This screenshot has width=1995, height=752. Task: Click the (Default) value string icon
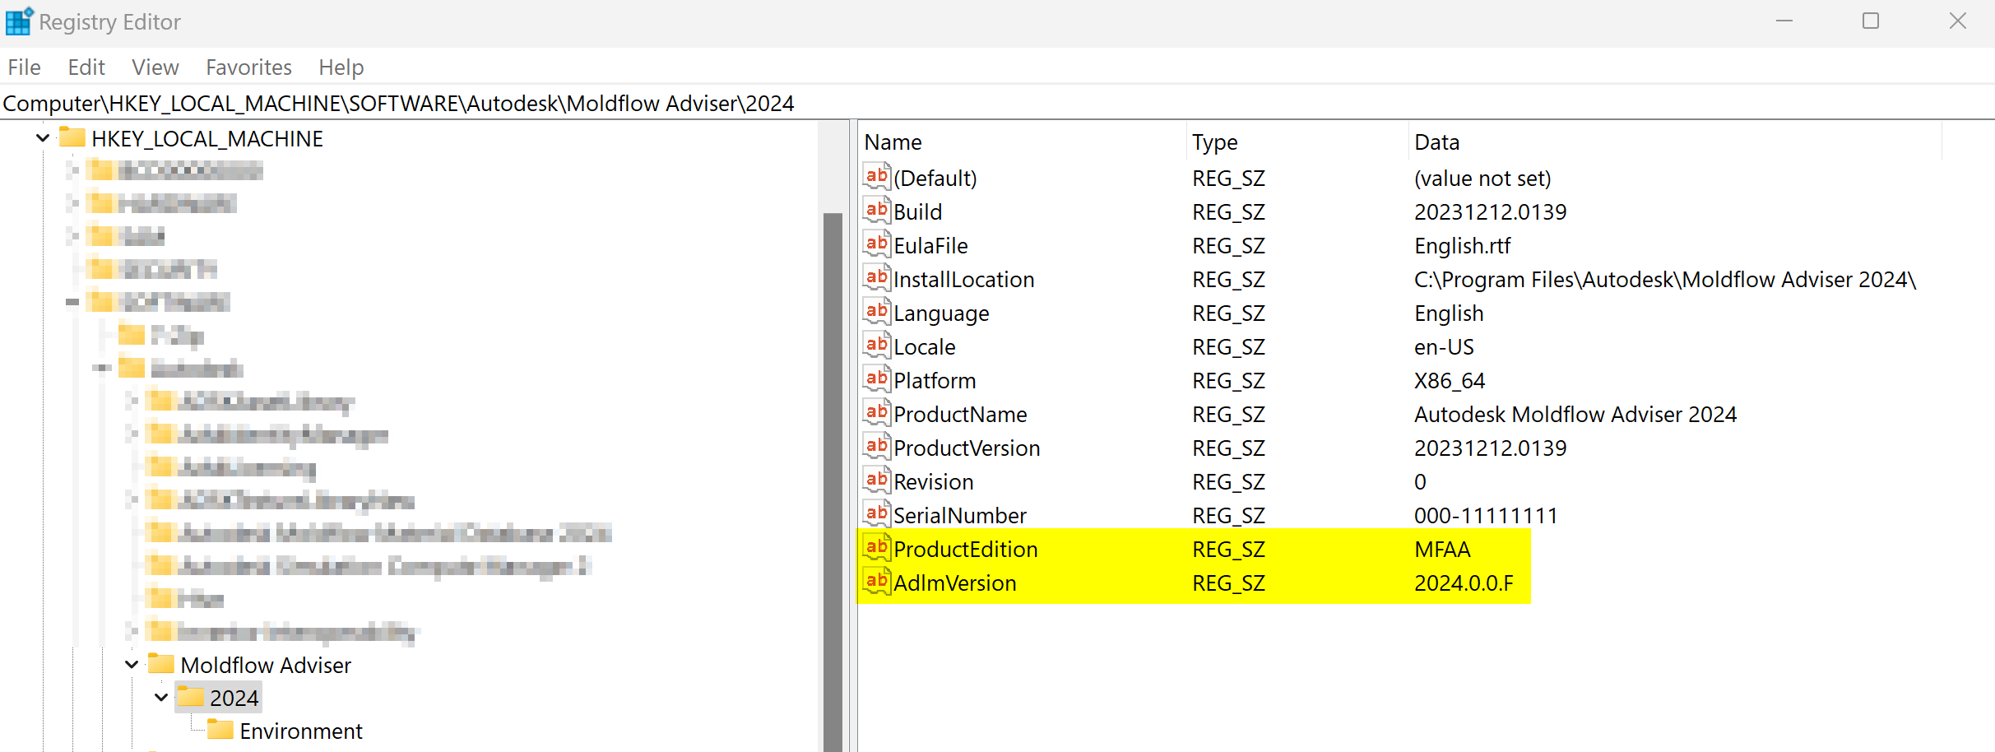point(877,176)
